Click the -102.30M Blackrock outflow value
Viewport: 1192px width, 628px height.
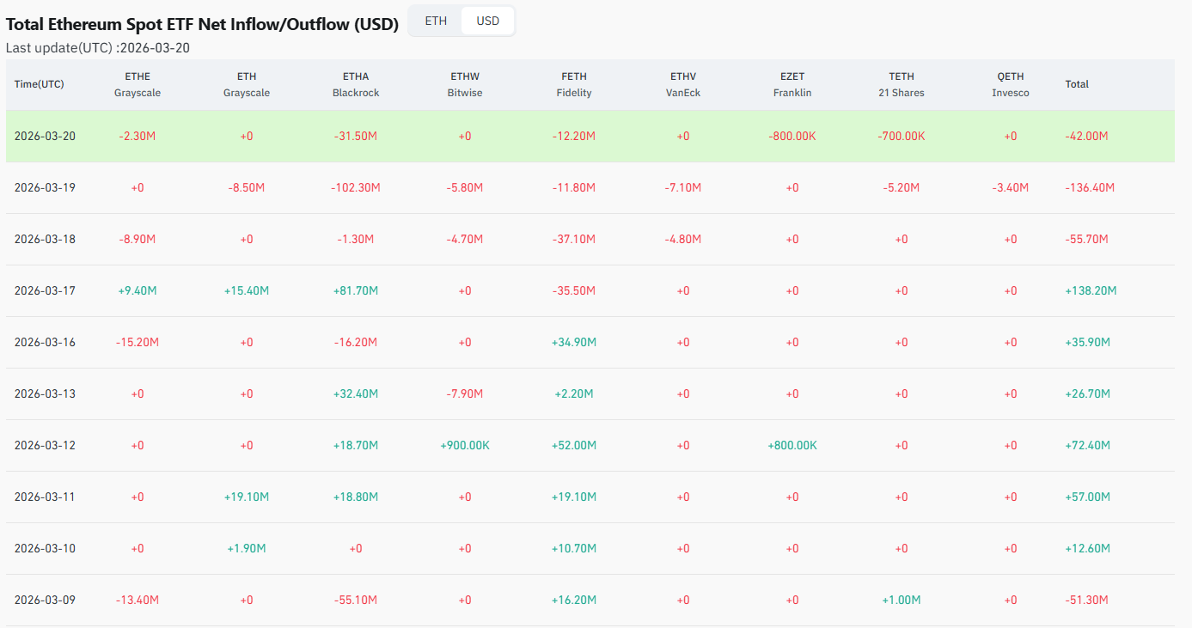[x=356, y=187]
